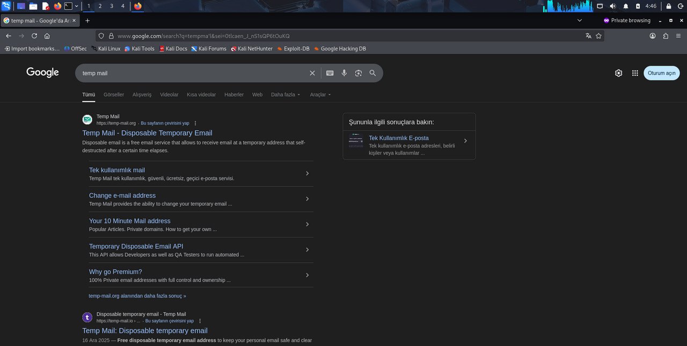Viewport: 687px width, 346px height.
Task: Clear the search query with X
Action: [x=312, y=73]
